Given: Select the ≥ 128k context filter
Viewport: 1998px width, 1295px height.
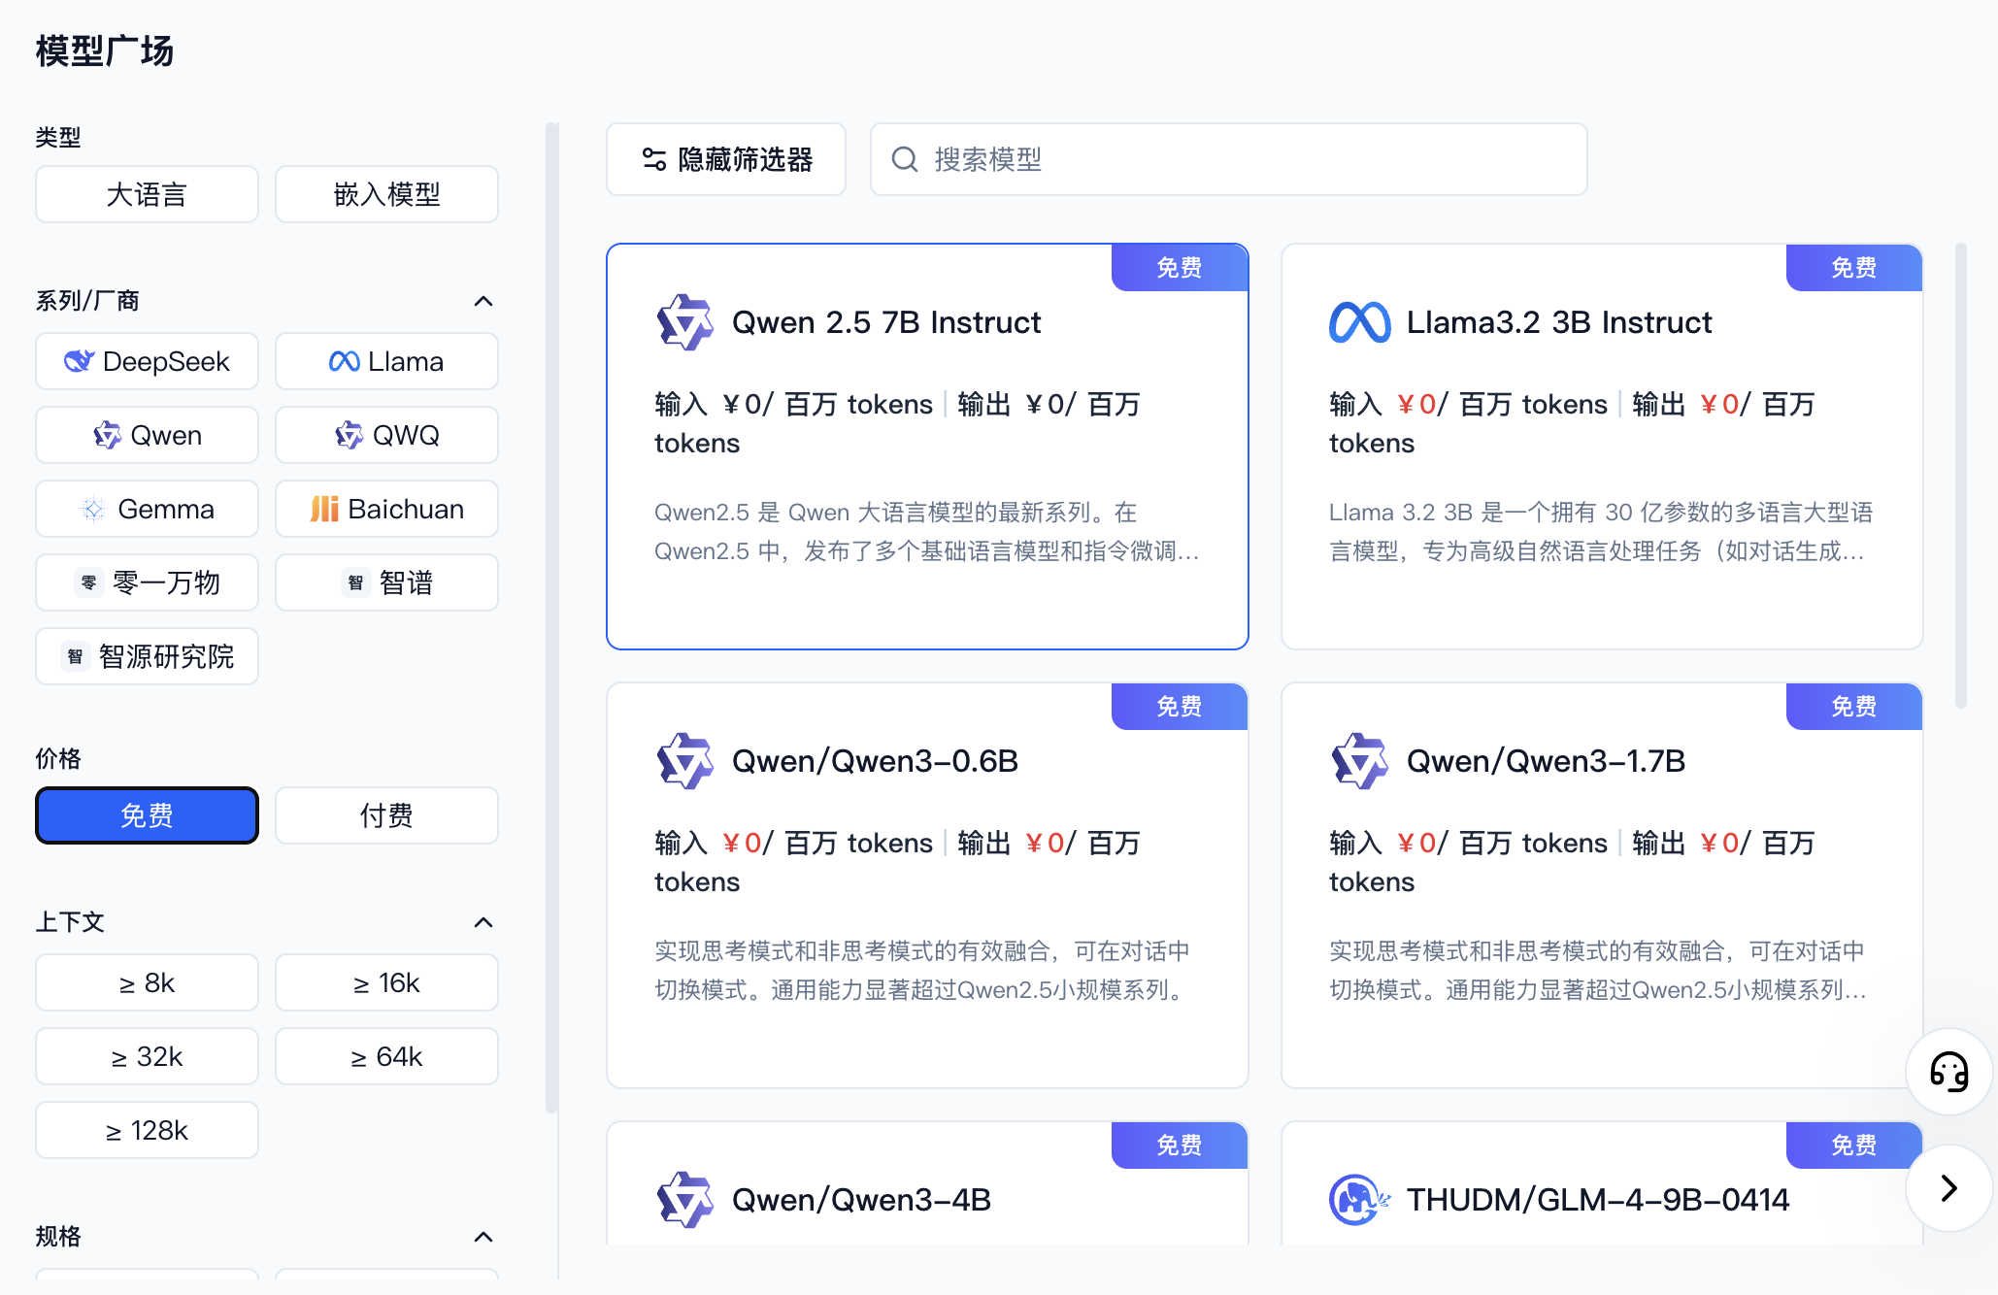Looking at the screenshot, I should pos(147,1130).
